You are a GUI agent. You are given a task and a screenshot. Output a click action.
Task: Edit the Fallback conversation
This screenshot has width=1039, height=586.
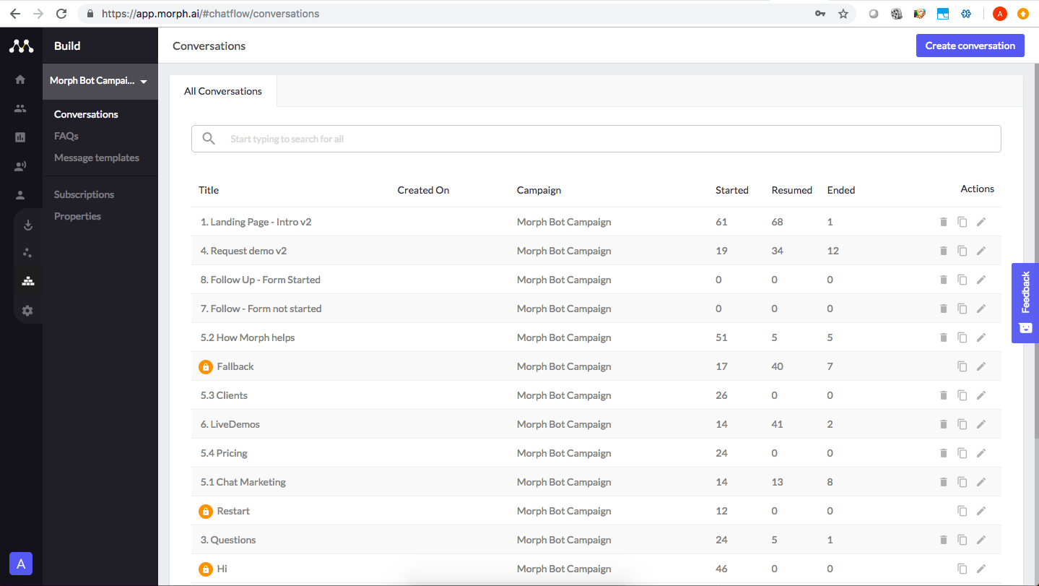click(981, 366)
